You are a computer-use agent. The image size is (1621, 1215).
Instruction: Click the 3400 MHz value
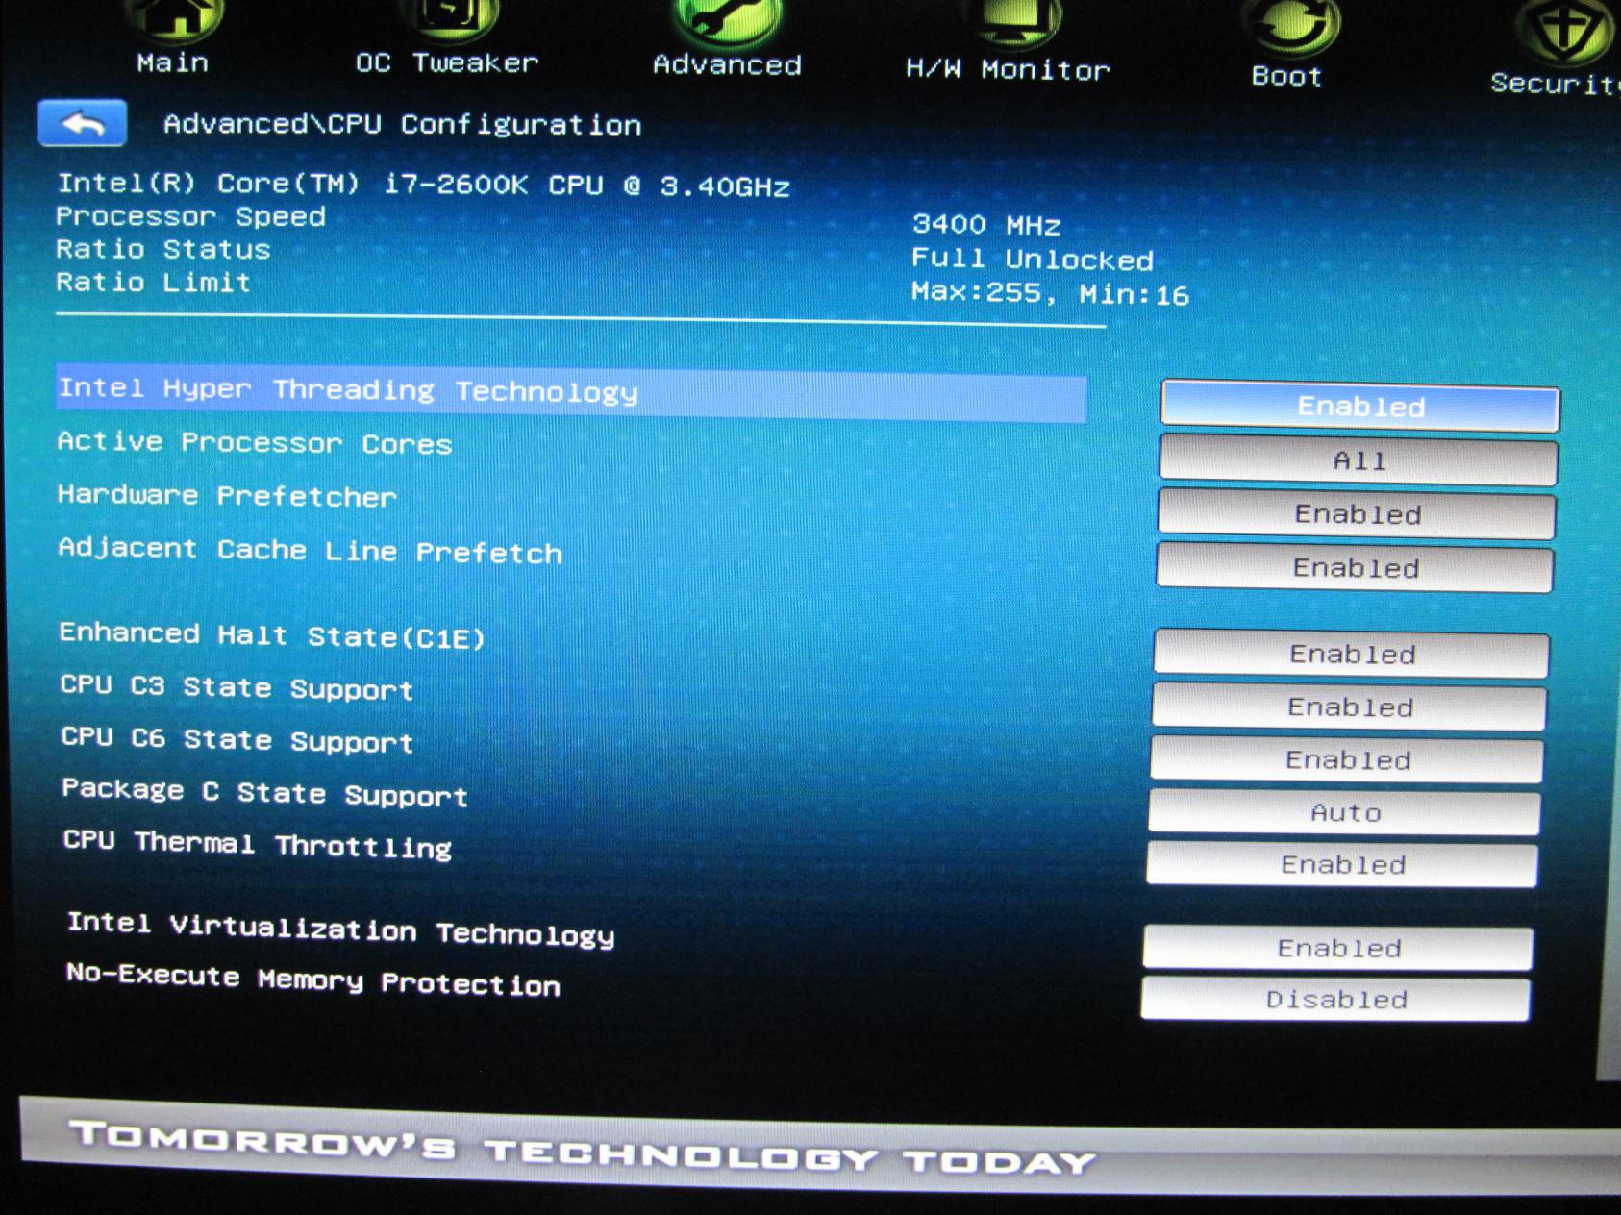986,225
